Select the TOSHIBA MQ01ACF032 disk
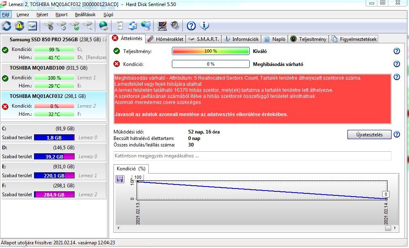The image size is (409, 248). pos(54,105)
